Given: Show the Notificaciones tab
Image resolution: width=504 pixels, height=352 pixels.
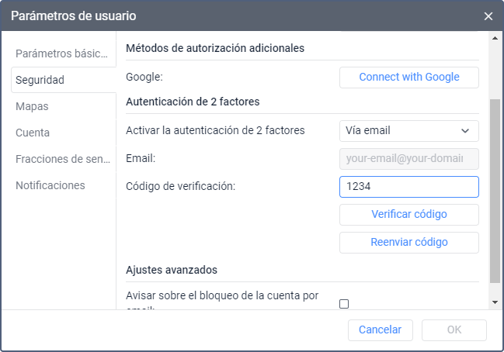Looking at the screenshot, I should point(62,185).
